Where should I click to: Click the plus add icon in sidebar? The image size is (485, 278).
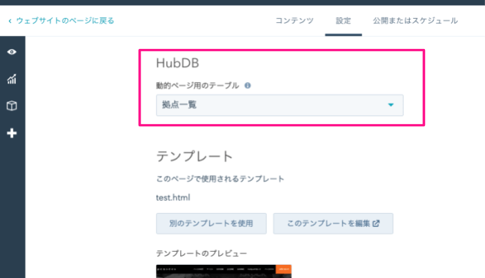12,133
